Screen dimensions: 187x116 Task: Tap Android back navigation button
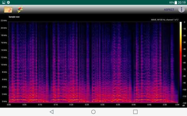click(x=52, y=112)
